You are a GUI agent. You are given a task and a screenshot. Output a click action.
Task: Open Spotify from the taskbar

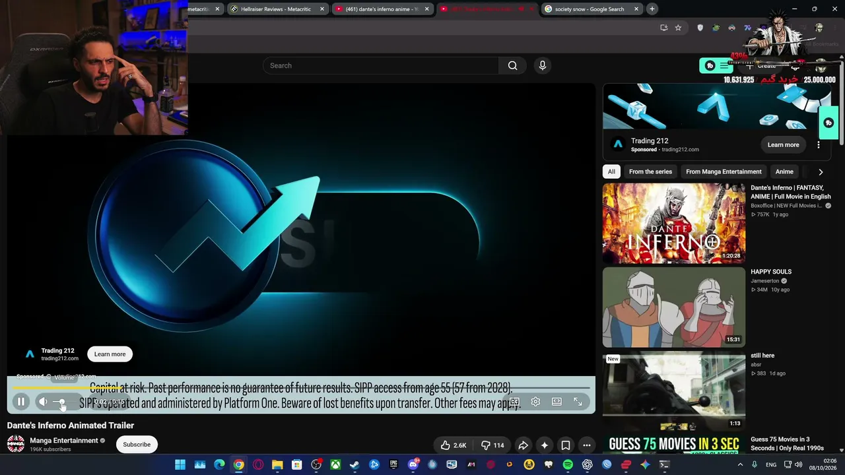click(x=568, y=464)
